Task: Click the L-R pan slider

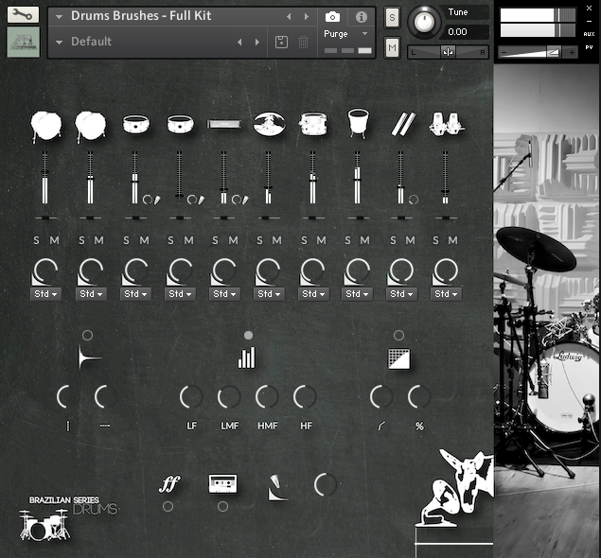Action: point(448,52)
